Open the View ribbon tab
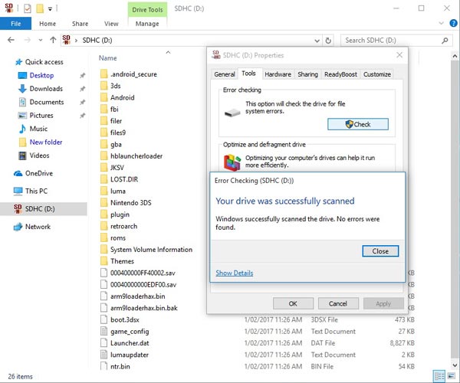 point(111,24)
